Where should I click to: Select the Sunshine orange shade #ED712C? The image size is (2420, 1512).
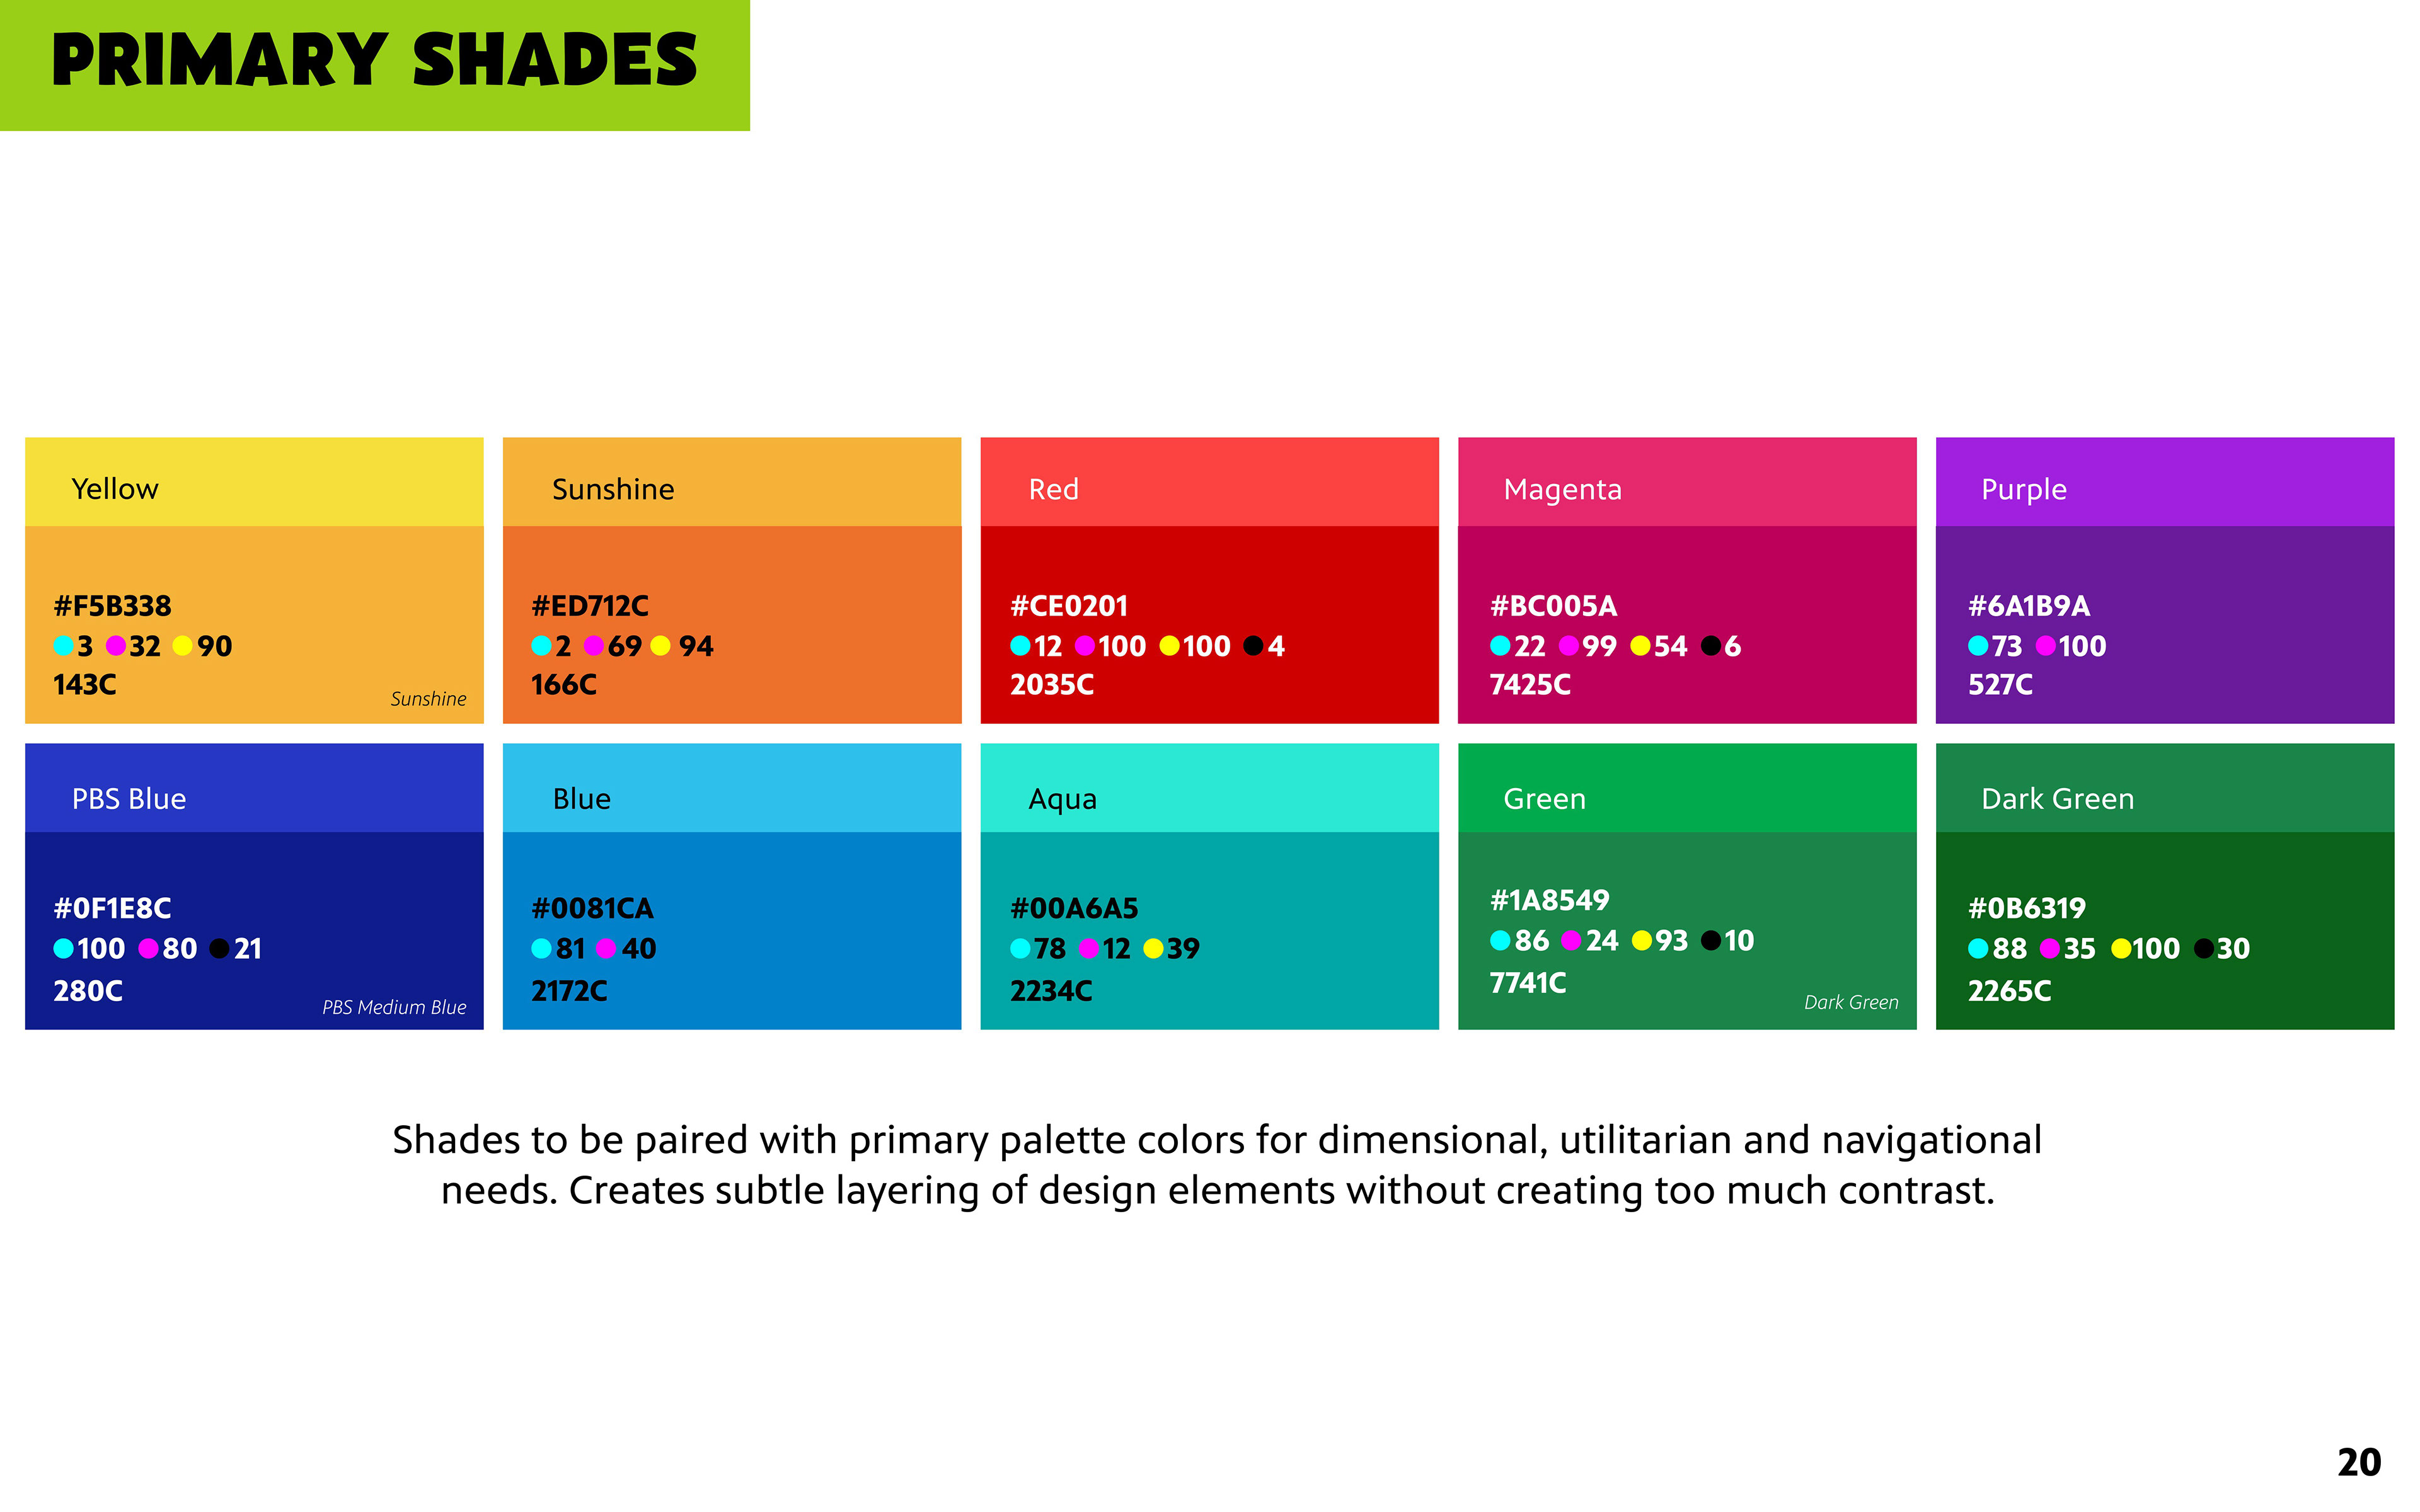tap(731, 624)
